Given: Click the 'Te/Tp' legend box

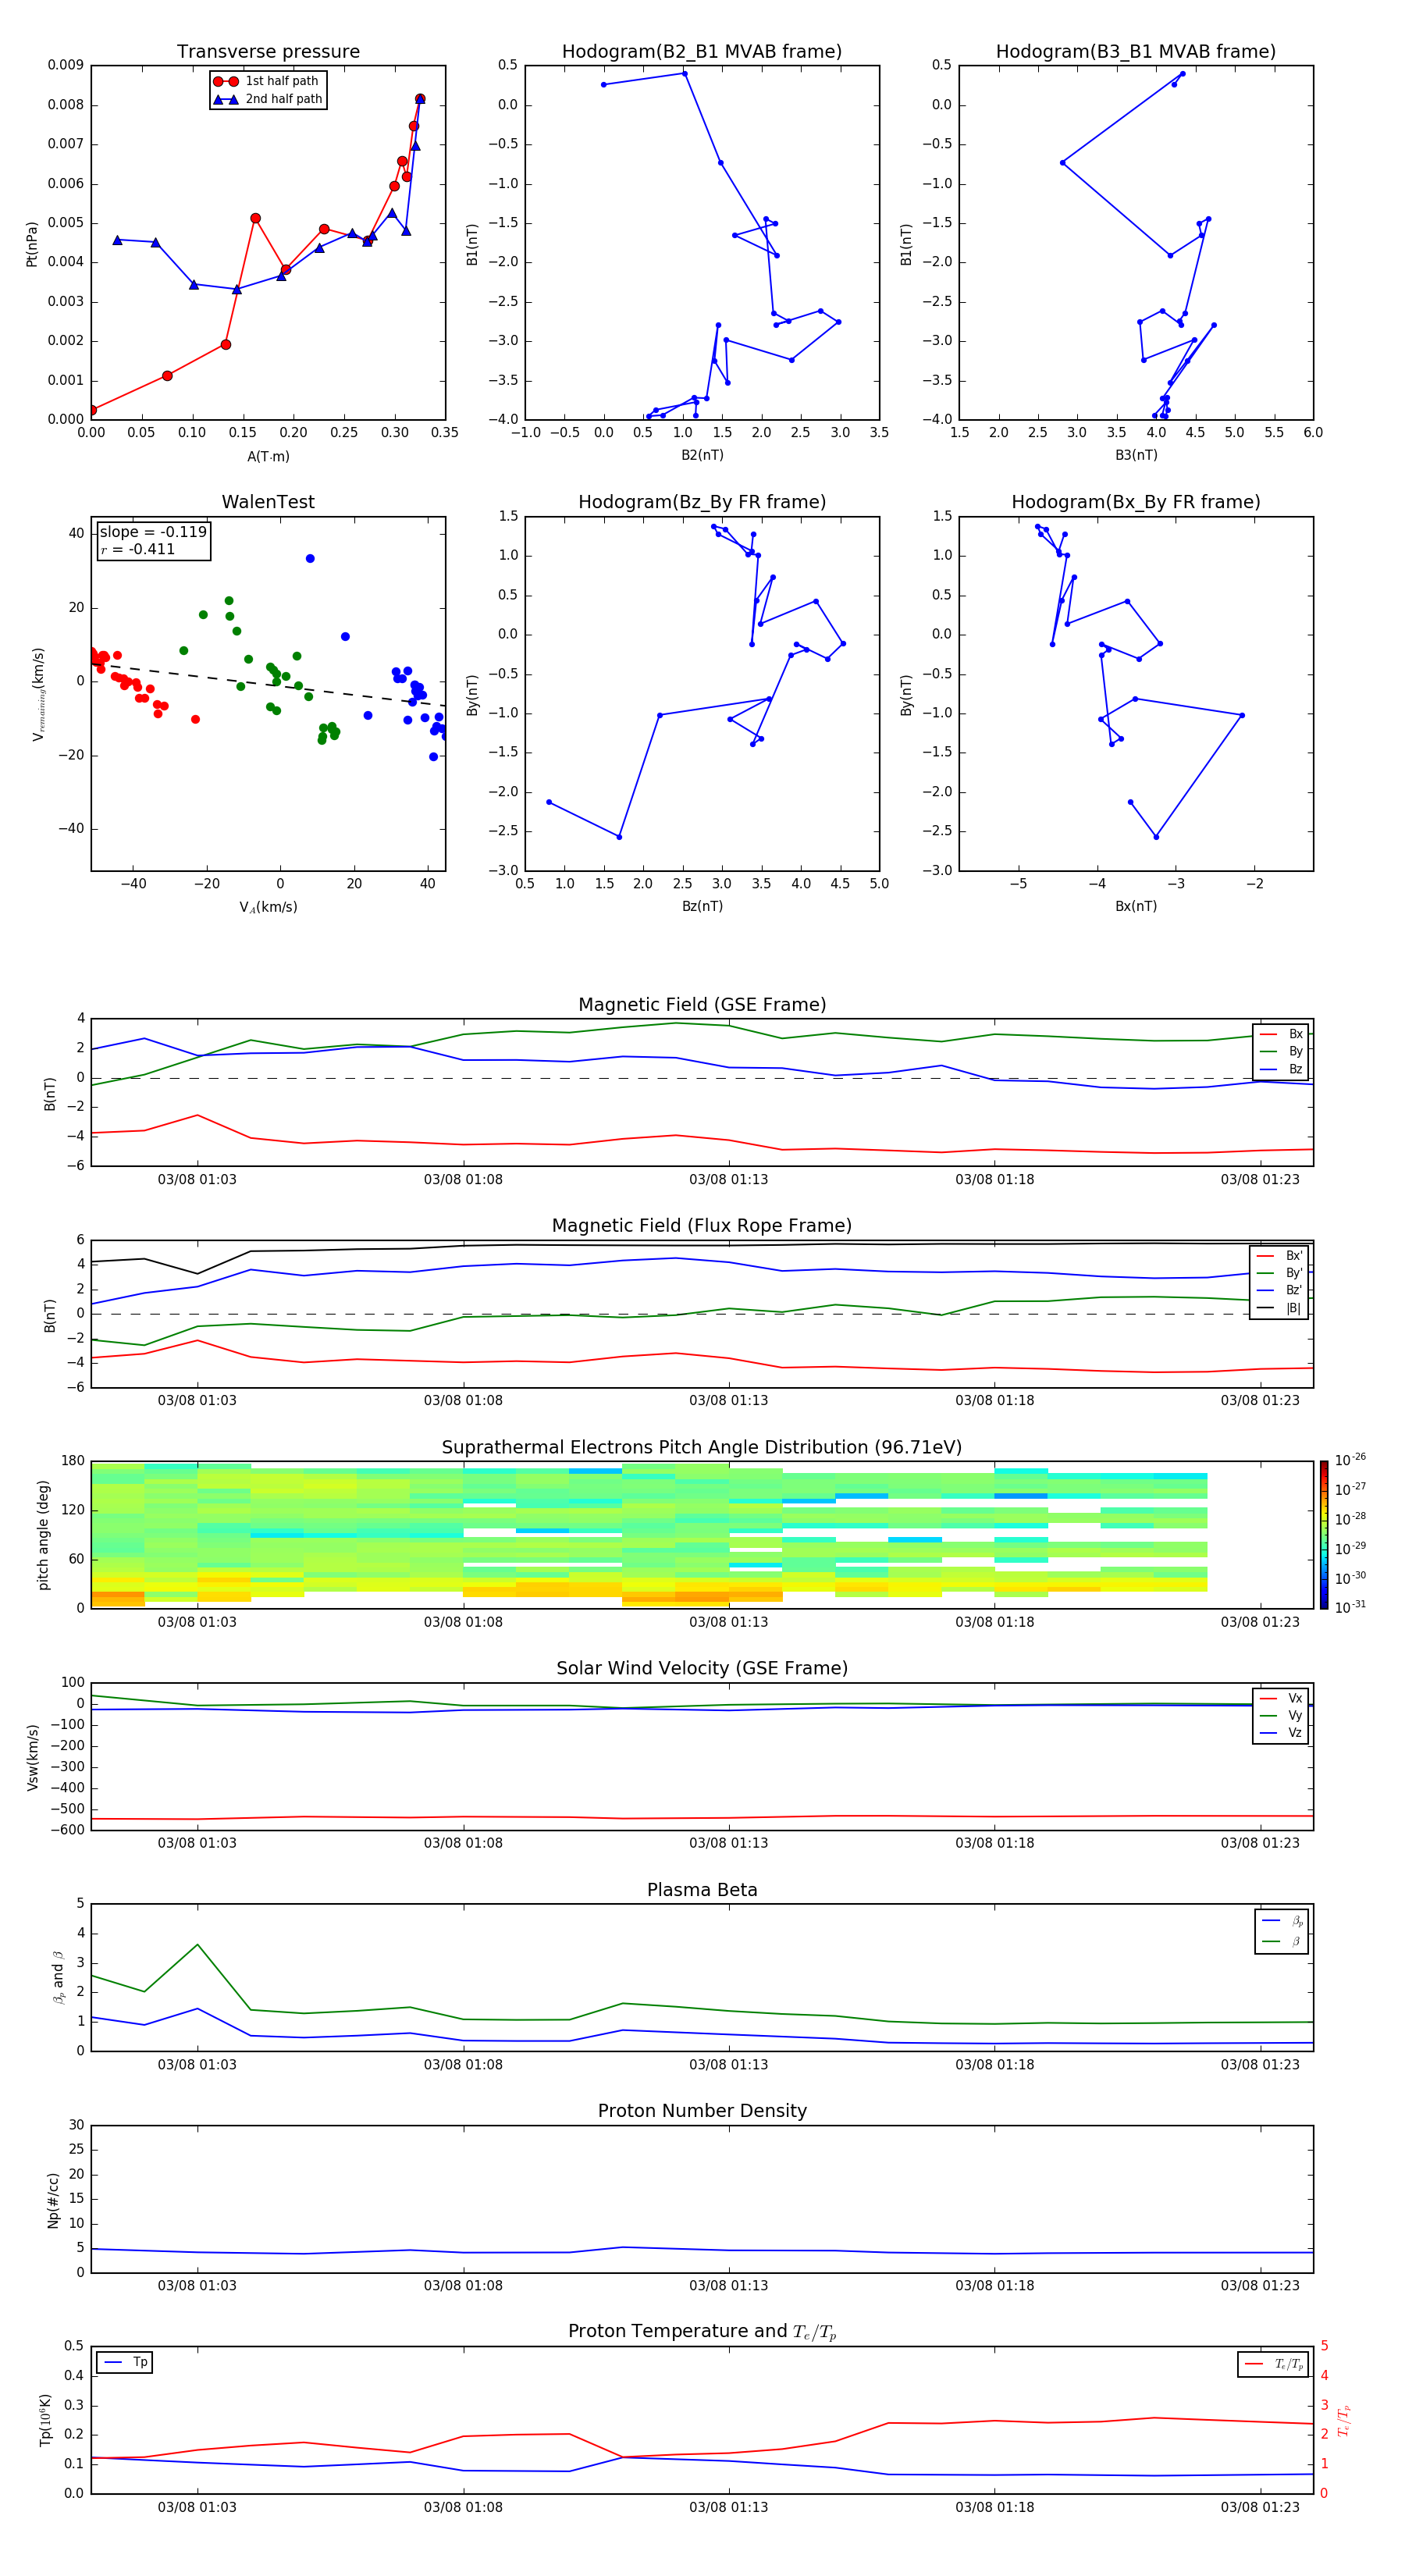Looking at the screenshot, I should click(x=1273, y=2365).
